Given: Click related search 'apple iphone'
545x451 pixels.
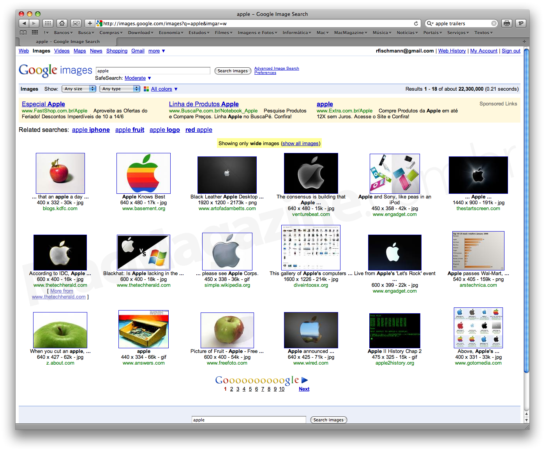Looking at the screenshot, I should tap(91, 130).
